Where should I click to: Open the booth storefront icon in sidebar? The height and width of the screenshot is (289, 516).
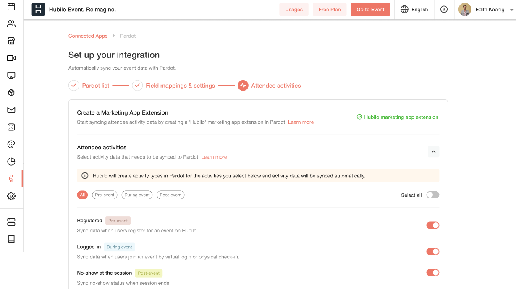(11, 41)
